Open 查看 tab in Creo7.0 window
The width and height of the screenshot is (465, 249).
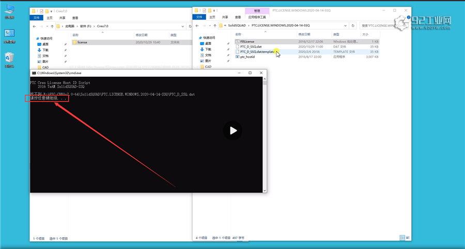tap(75, 18)
